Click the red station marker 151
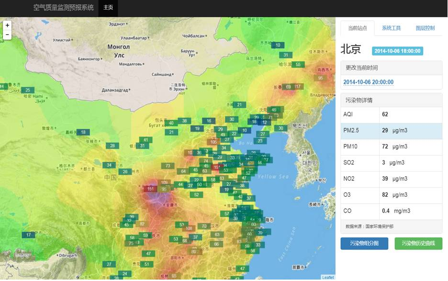 pos(150,189)
